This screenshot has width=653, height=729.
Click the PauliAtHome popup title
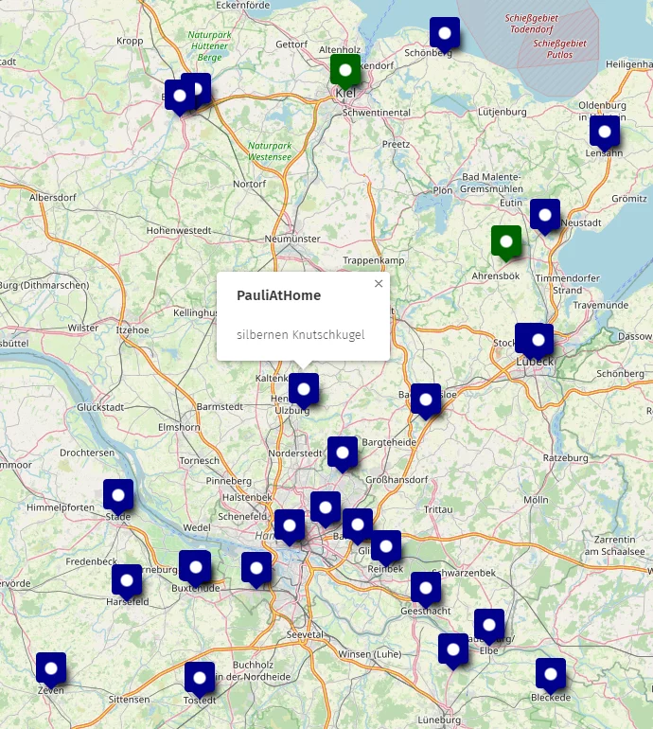pyautogui.click(x=278, y=295)
